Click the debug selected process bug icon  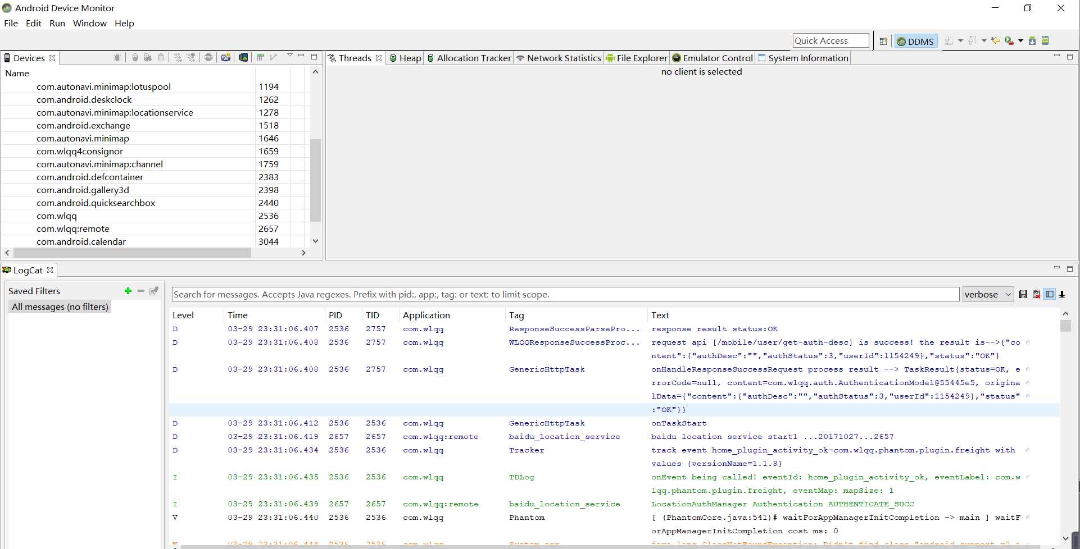click(117, 57)
